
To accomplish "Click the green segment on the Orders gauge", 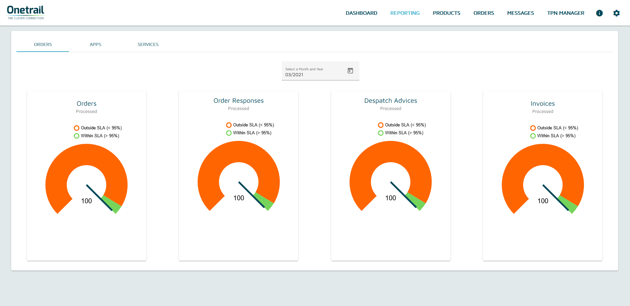I will (x=113, y=205).
